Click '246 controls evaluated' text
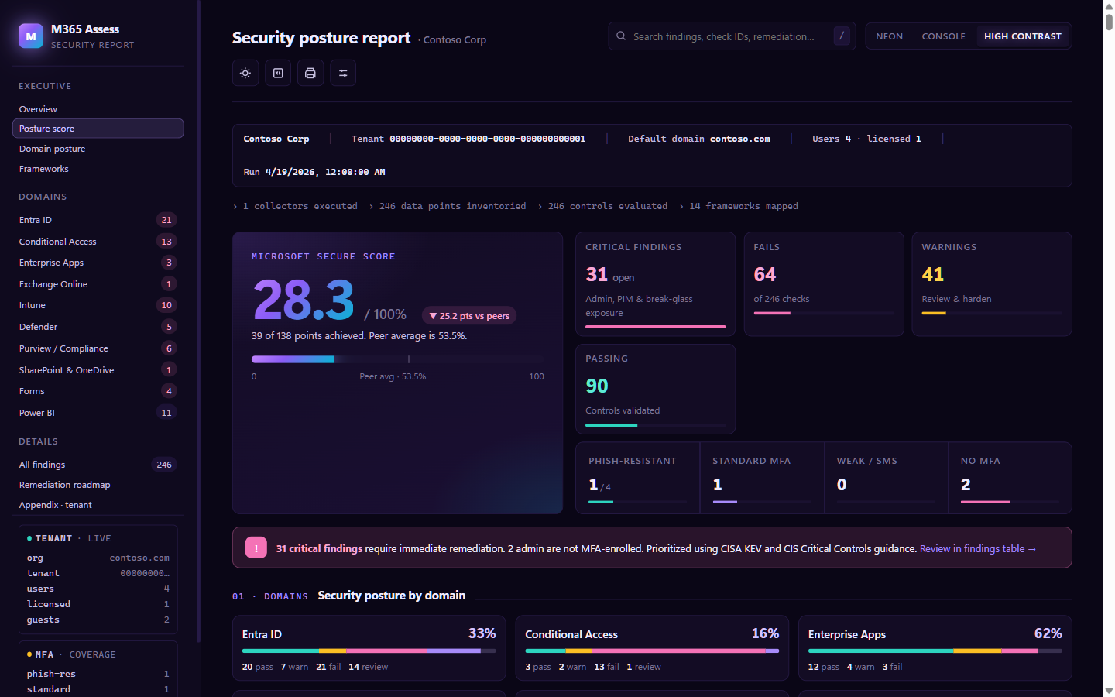Viewport: 1115px width, 697px height. [608, 206]
